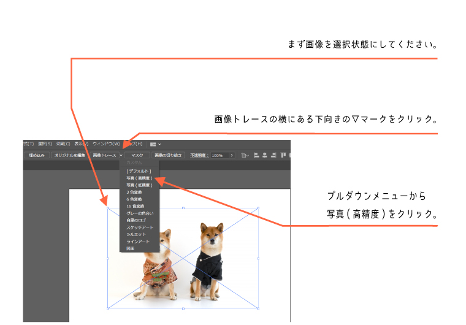Screen dimensions: 466x325
Task: Choose 図面 trace preset
Action: pyautogui.click(x=139, y=248)
